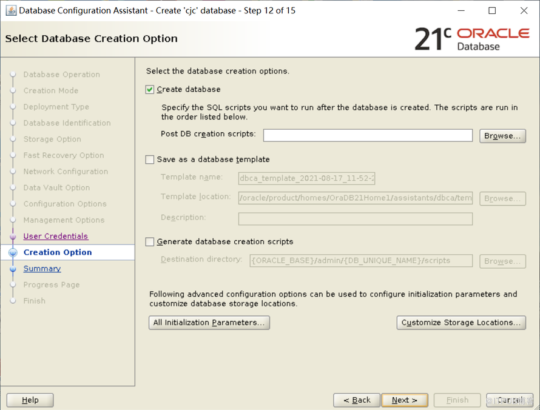Cancel the database creation wizard
This screenshot has height=410, width=540.
510,400
